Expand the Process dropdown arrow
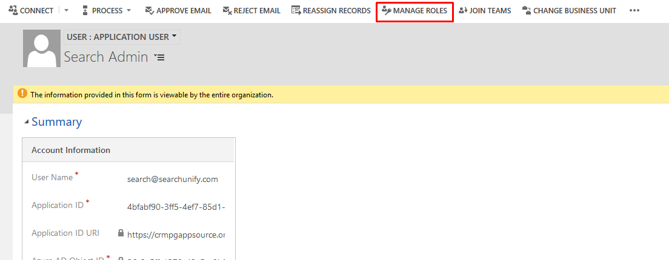This screenshot has width=669, height=260. [128, 11]
